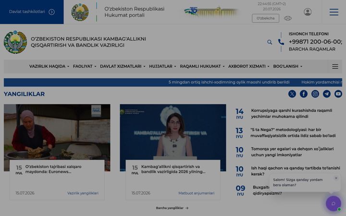346x216 pixels.
Task: Open the user profile icon
Action: pyautogui.click(x=308, y=12)
